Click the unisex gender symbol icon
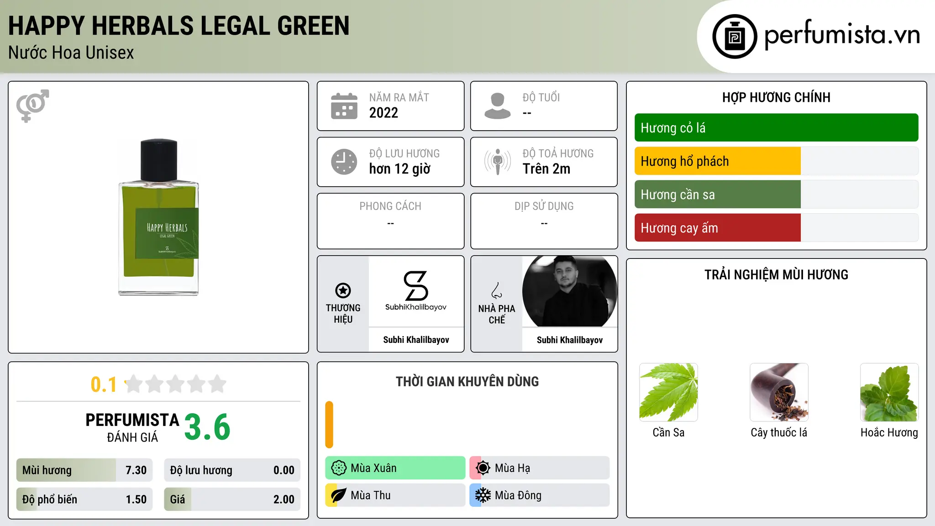The height and width of the screenshot is (526, 935). click(32, 105)
